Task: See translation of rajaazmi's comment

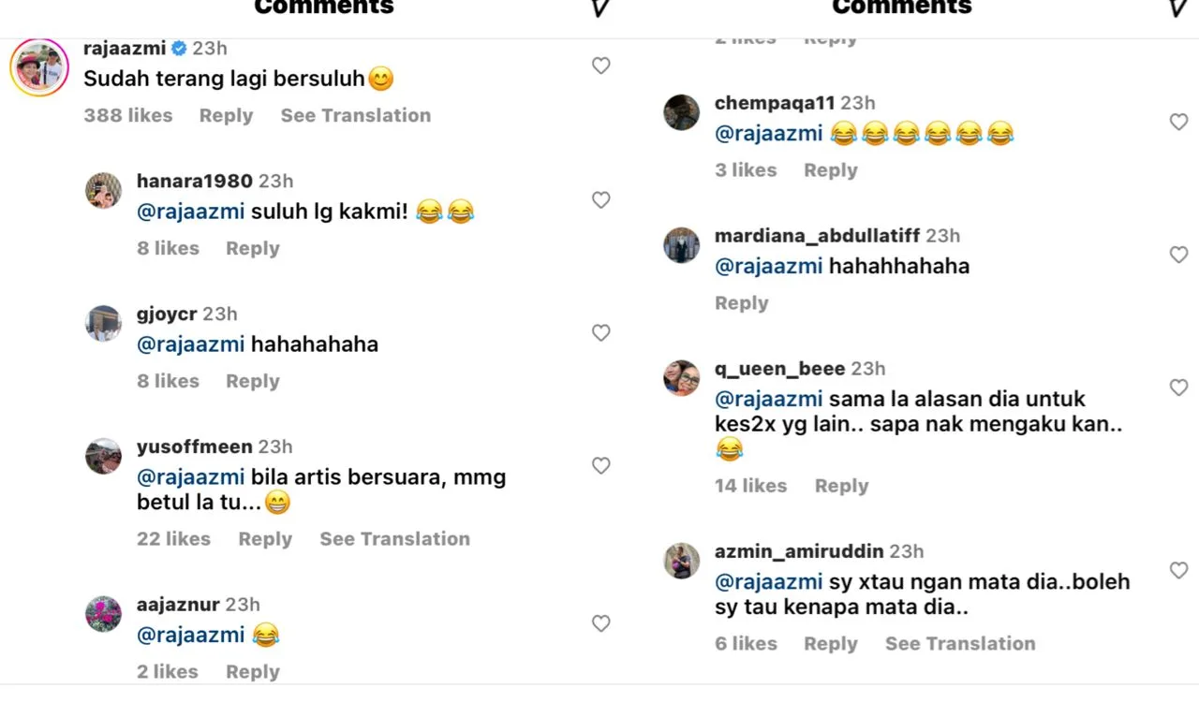Action: (356, 116)
